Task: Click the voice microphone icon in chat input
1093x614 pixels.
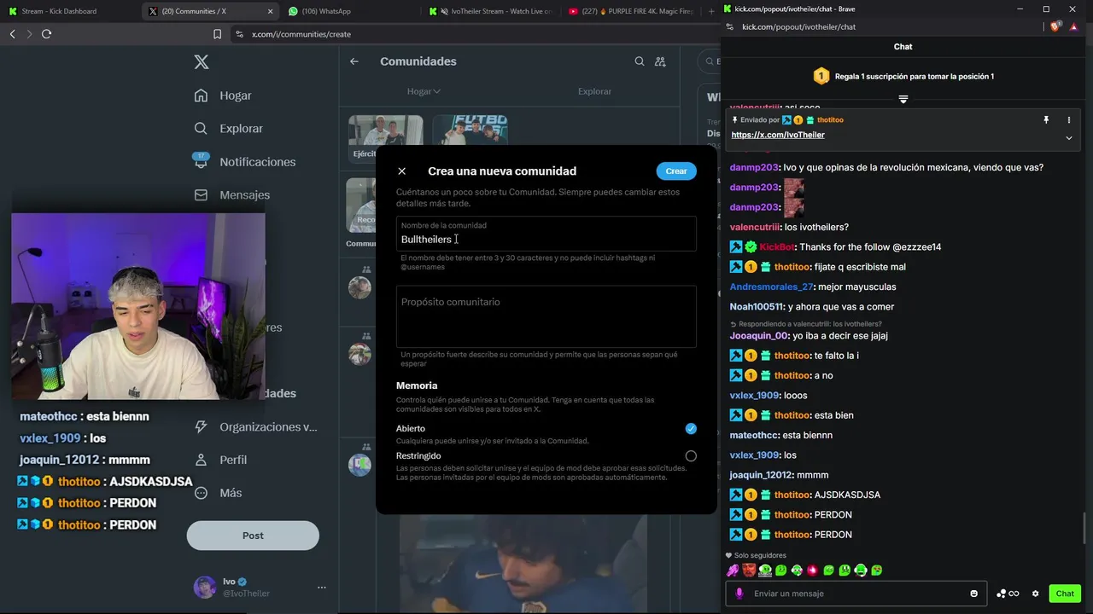Action: [x=739, y=594]
